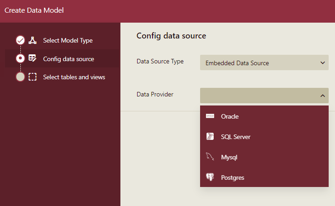
Task: Go to Select tables and views step
Action: pyautogui.click(x=74, y=77)
